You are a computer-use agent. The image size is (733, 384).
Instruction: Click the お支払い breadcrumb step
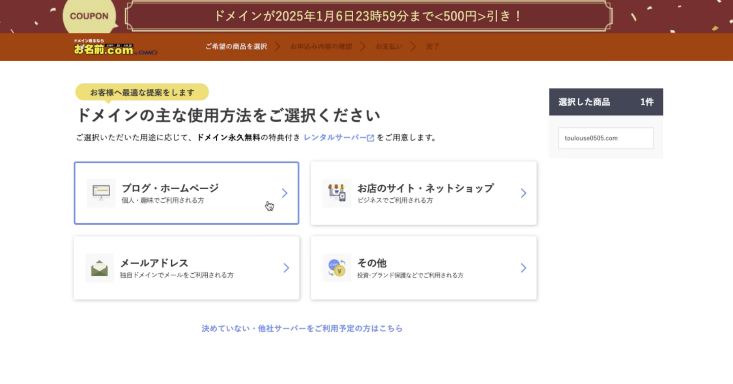coord(389,47)
